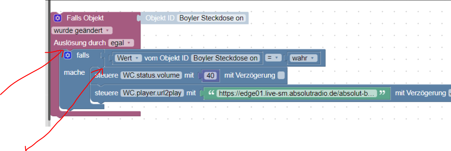Toggle 'mit Verzögerung' checkbox on url2play block

449,93
